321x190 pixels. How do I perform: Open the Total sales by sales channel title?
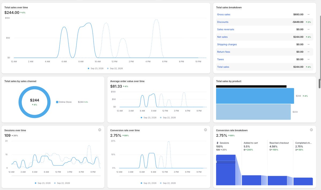(20, 81)
